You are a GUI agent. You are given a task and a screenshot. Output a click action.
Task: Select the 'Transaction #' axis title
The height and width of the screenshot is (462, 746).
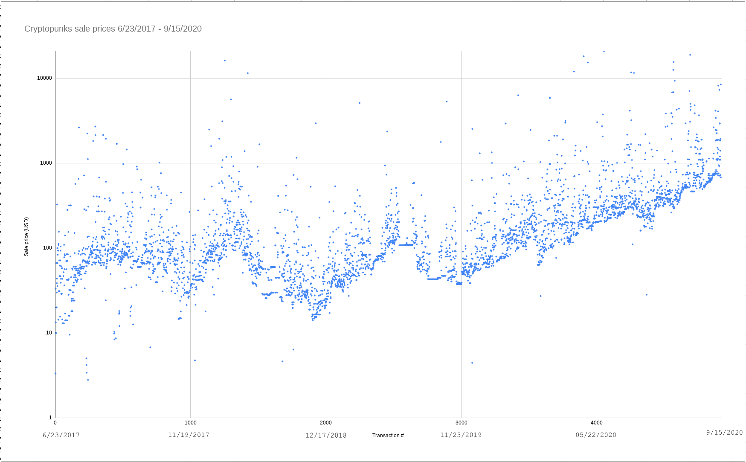click(388, 436)
